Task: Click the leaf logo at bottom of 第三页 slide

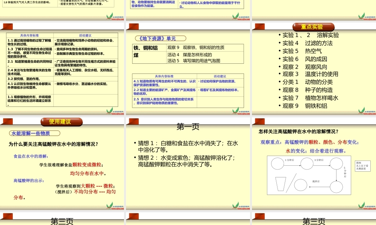Action: point(110,205)
